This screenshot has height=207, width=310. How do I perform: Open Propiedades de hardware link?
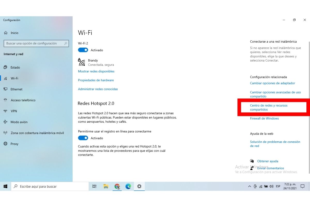96,80
